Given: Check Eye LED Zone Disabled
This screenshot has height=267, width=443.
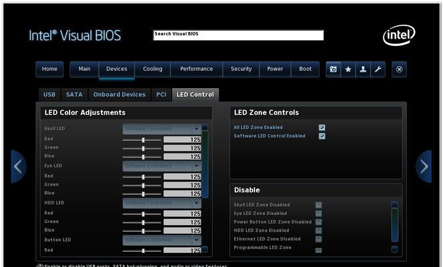Looking at the screenshot, I should coord(319,214).
